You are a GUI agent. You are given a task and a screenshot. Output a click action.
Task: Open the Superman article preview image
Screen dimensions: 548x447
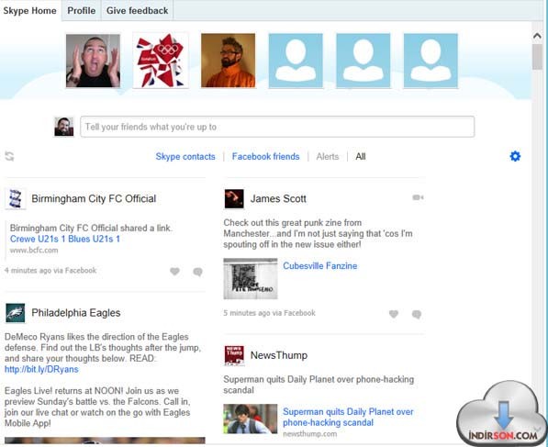(251, 419)
